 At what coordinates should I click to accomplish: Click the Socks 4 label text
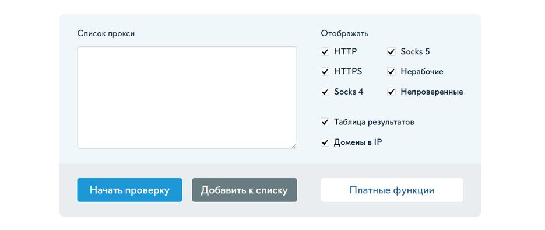(x=349, y=92)
